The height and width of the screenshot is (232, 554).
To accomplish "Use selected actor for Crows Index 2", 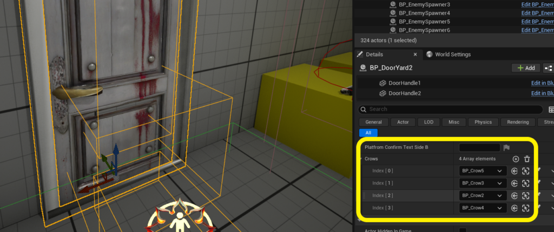I will (x=515, y=195).
